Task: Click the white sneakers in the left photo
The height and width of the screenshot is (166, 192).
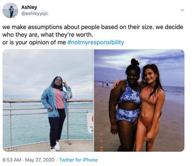Action: click(x=56, y=147)
